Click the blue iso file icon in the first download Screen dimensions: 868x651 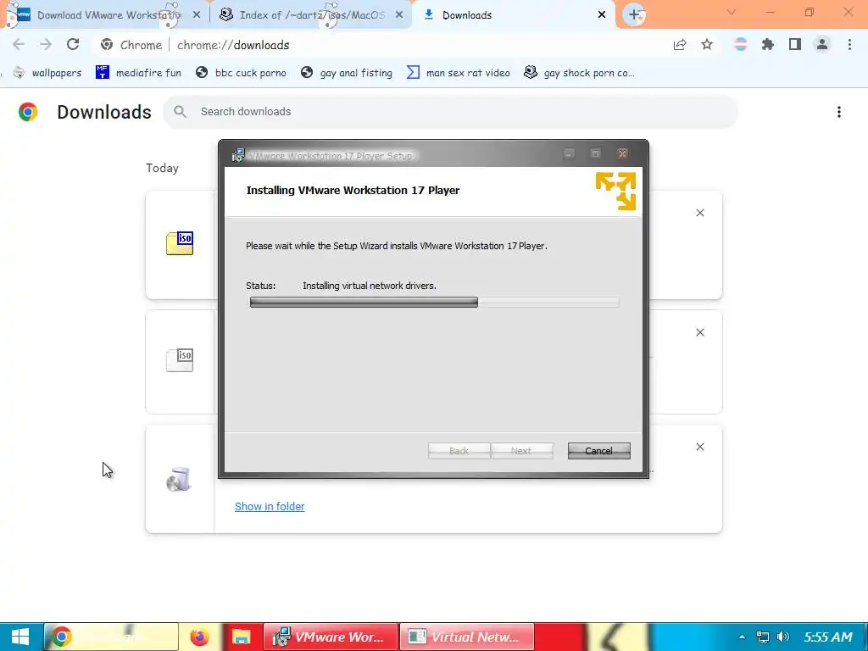tap(180, 243)
